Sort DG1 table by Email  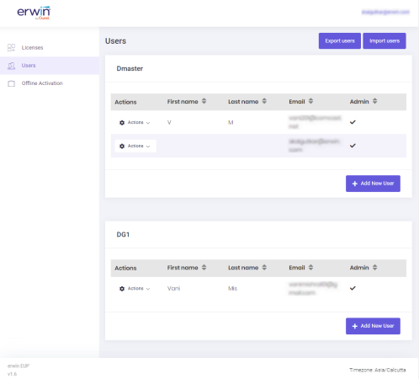point(310,267)
